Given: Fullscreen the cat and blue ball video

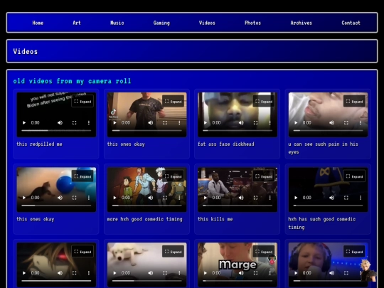Looking at the screenshot, I should pyautogui.click(x=75, y=198).
